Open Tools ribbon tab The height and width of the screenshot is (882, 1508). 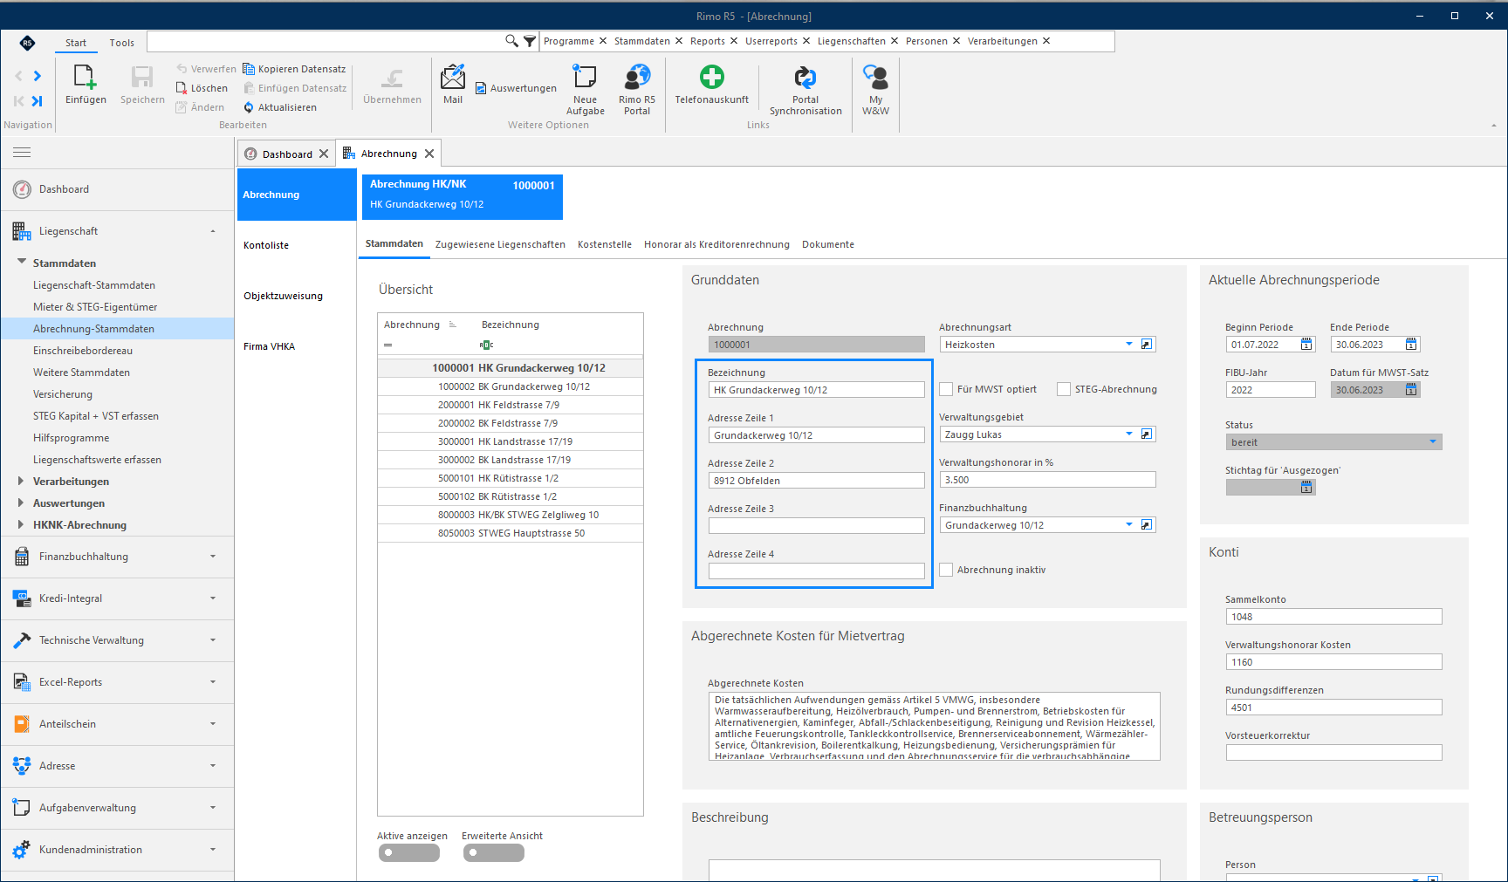[122, 43]
